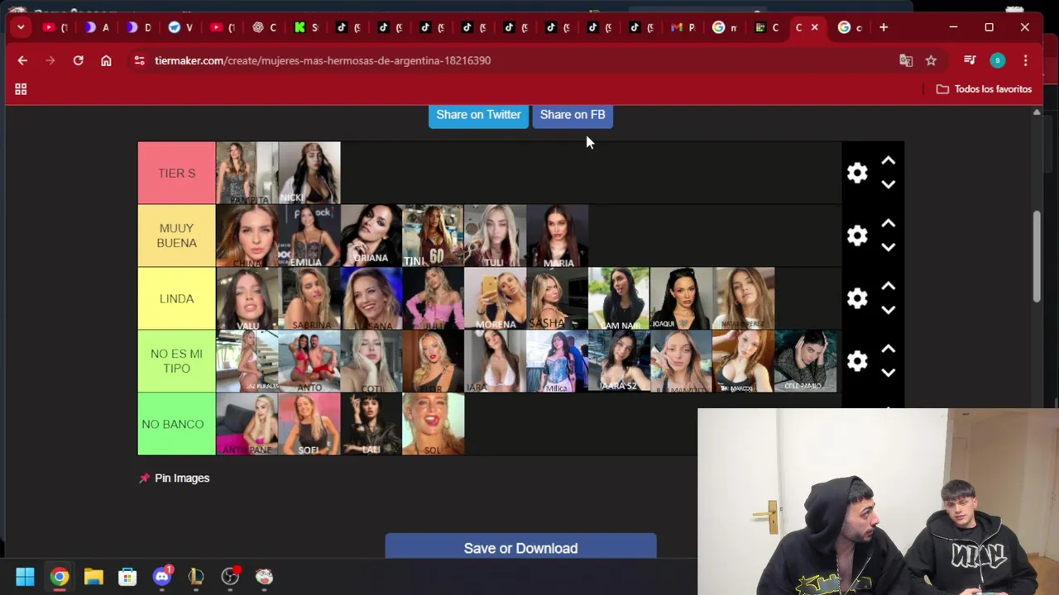Open File Explorer from the taskbar
This screenshot has height=595, width=1059.
pyautogui.click(x=93, y=576)
